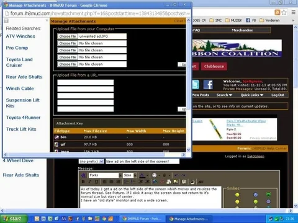
Task: Expand the attachments dropdown arrow beside the paperclip
Action: tap(169, 175)
